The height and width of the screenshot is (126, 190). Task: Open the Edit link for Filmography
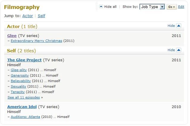coord(181,7)
